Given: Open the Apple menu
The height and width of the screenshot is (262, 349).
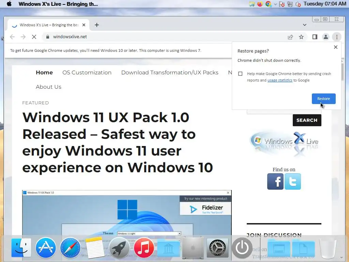Looking at the screenshot, I should [x=9, y=4].
